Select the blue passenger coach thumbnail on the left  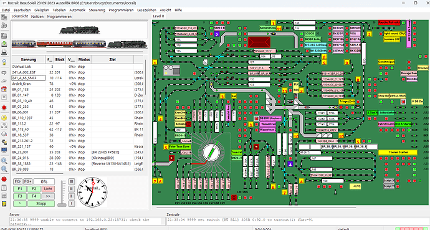(24, 44)
